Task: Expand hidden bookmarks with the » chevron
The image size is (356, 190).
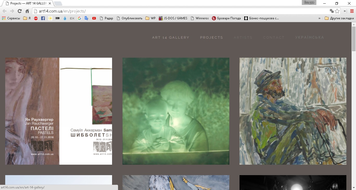Action: (320, 18)
